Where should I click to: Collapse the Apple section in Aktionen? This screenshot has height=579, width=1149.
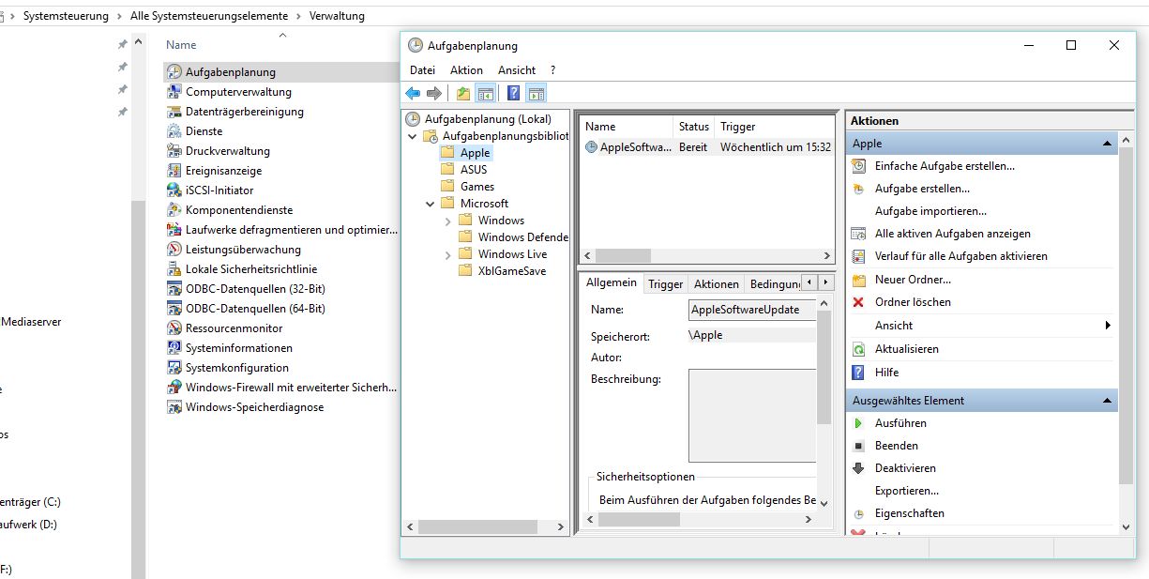(1108, 144)
